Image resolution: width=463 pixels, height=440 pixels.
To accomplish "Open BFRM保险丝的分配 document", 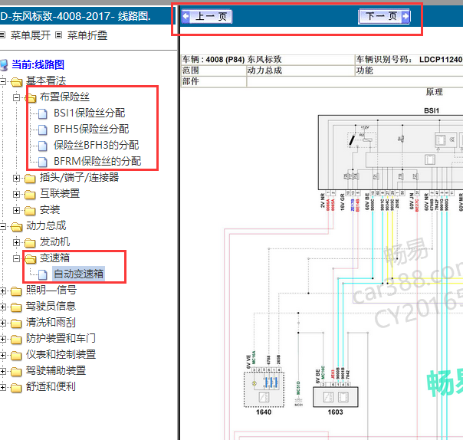I will 97,161.
